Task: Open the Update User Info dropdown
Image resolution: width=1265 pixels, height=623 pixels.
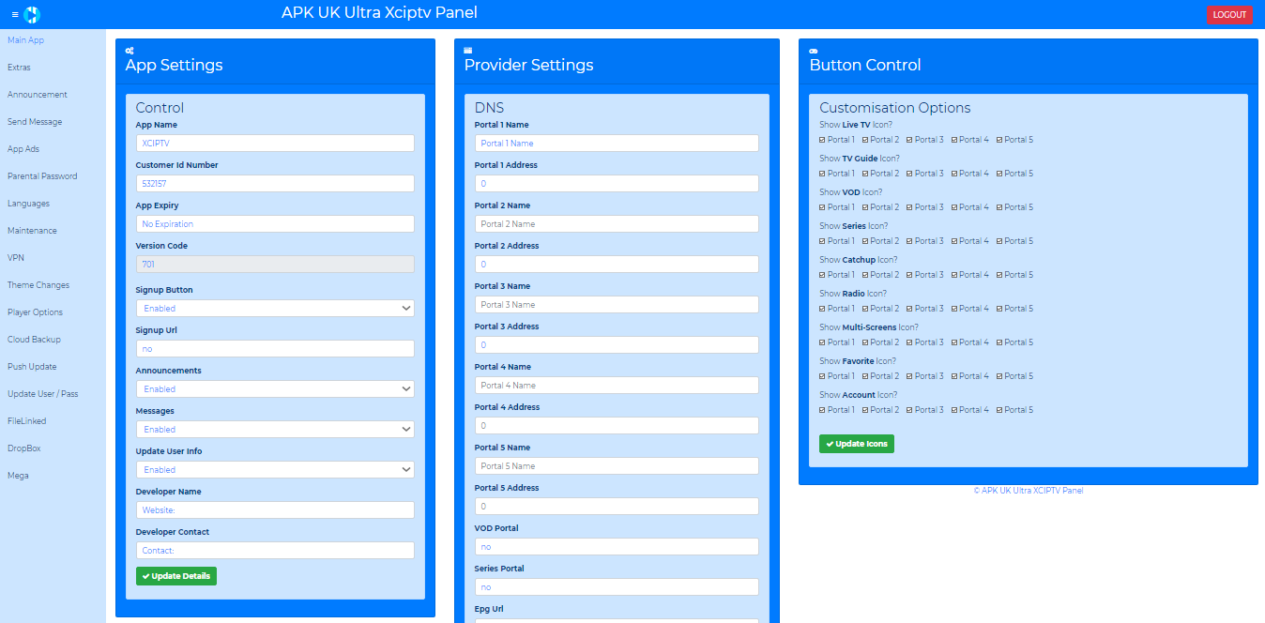Action: (275, 469)
